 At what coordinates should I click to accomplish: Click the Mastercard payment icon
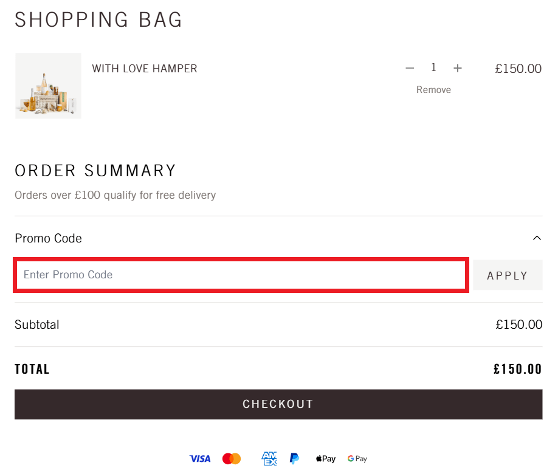(x=231, y=459)
